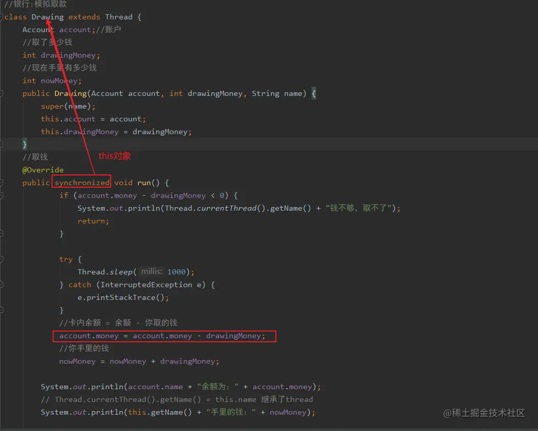Click 'sleep' in the Thread.sleep call

121,272
